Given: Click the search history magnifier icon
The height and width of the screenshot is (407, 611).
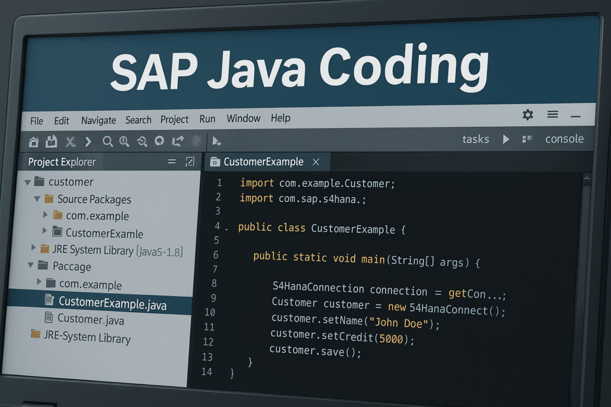Looking at the screenshot, I should coord(142,141).
